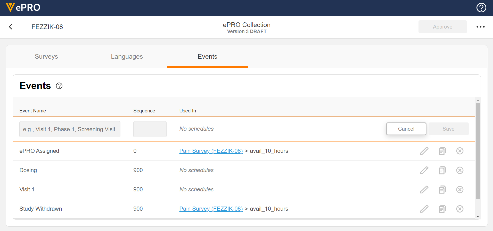493x231 pixels.
Task: Edit the ePRO Assigned event
Action: click(x=424, y=151)
